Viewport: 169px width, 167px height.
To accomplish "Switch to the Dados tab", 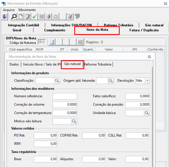I will [14, 64].
